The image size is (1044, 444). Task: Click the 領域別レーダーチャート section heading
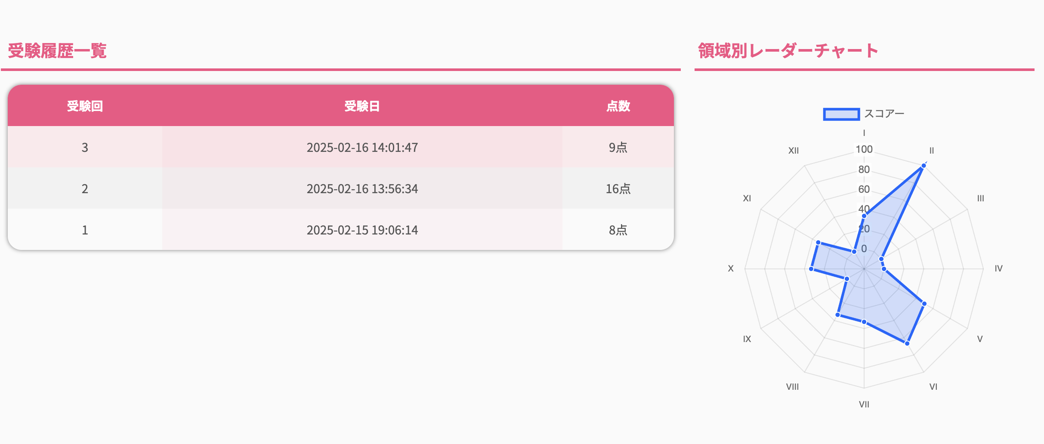[x=788, y=51]
